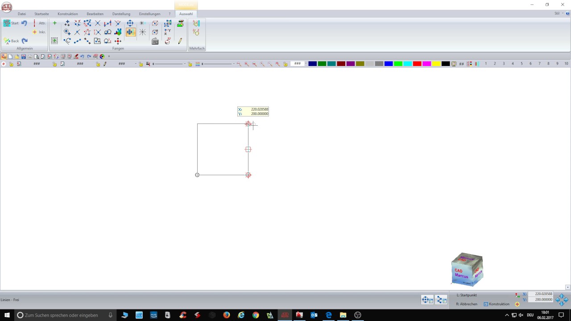Choose the four-arrow red move snap icon
571x321 pixels.
pyautogui.click(x=118, y=41)
